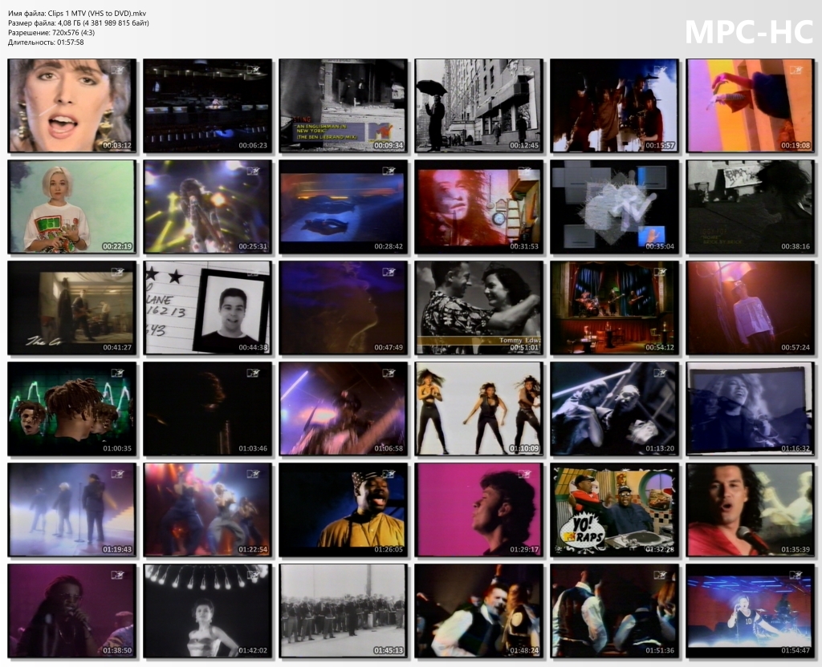Viewport: 822px width, 667px height.
Task: Open the thumbnail at 01:00:35
Action: click(x=71, y=409)
